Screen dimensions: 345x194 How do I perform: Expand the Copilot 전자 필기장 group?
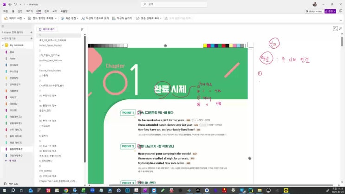coord(2,32)
